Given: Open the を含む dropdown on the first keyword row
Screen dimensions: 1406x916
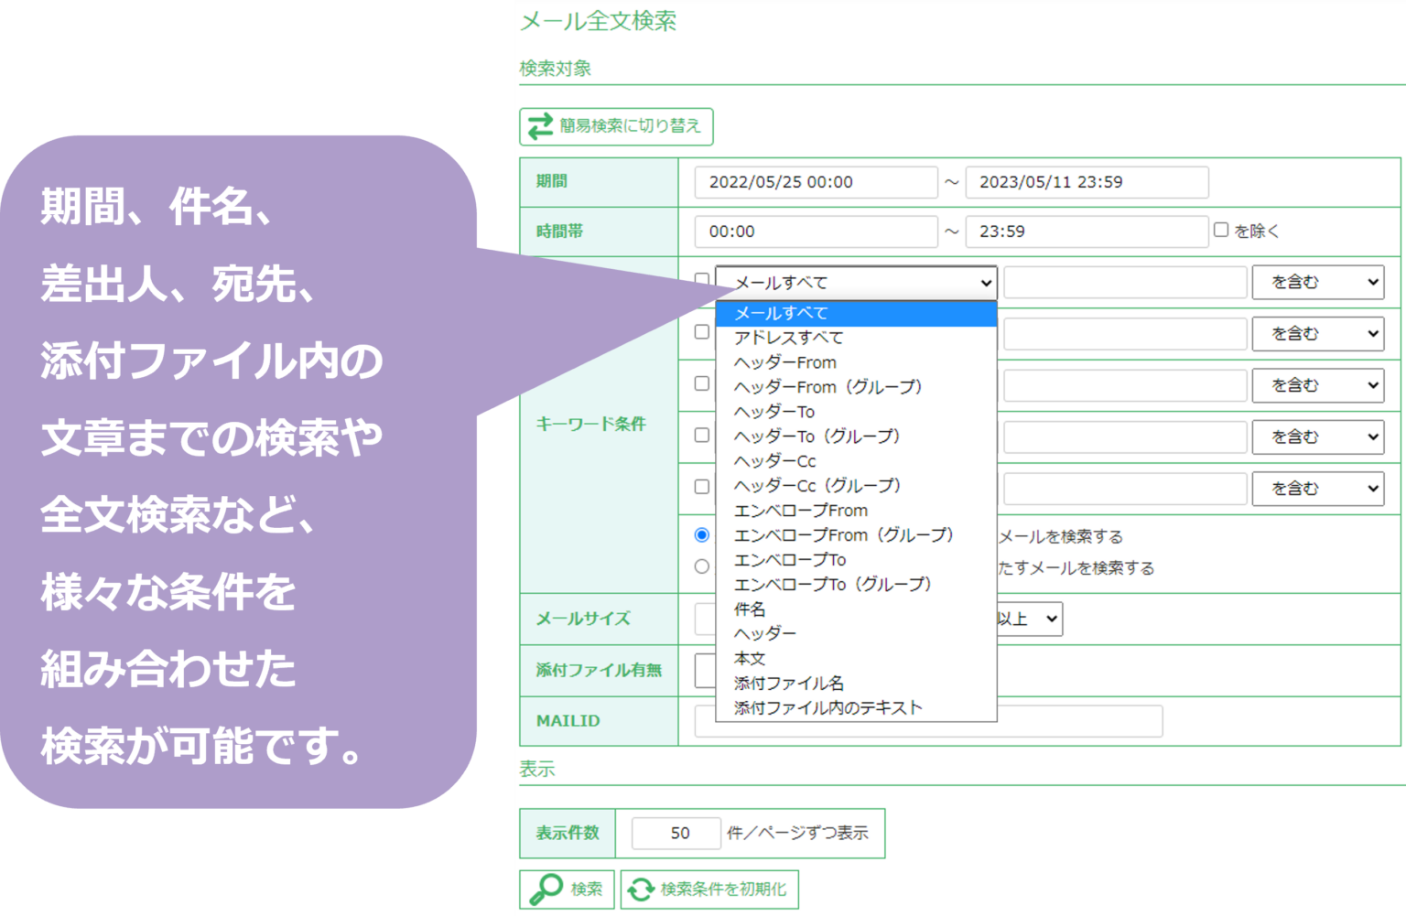Looking at the screenshot, I should pyautogui.click(x=1318, y=282).
